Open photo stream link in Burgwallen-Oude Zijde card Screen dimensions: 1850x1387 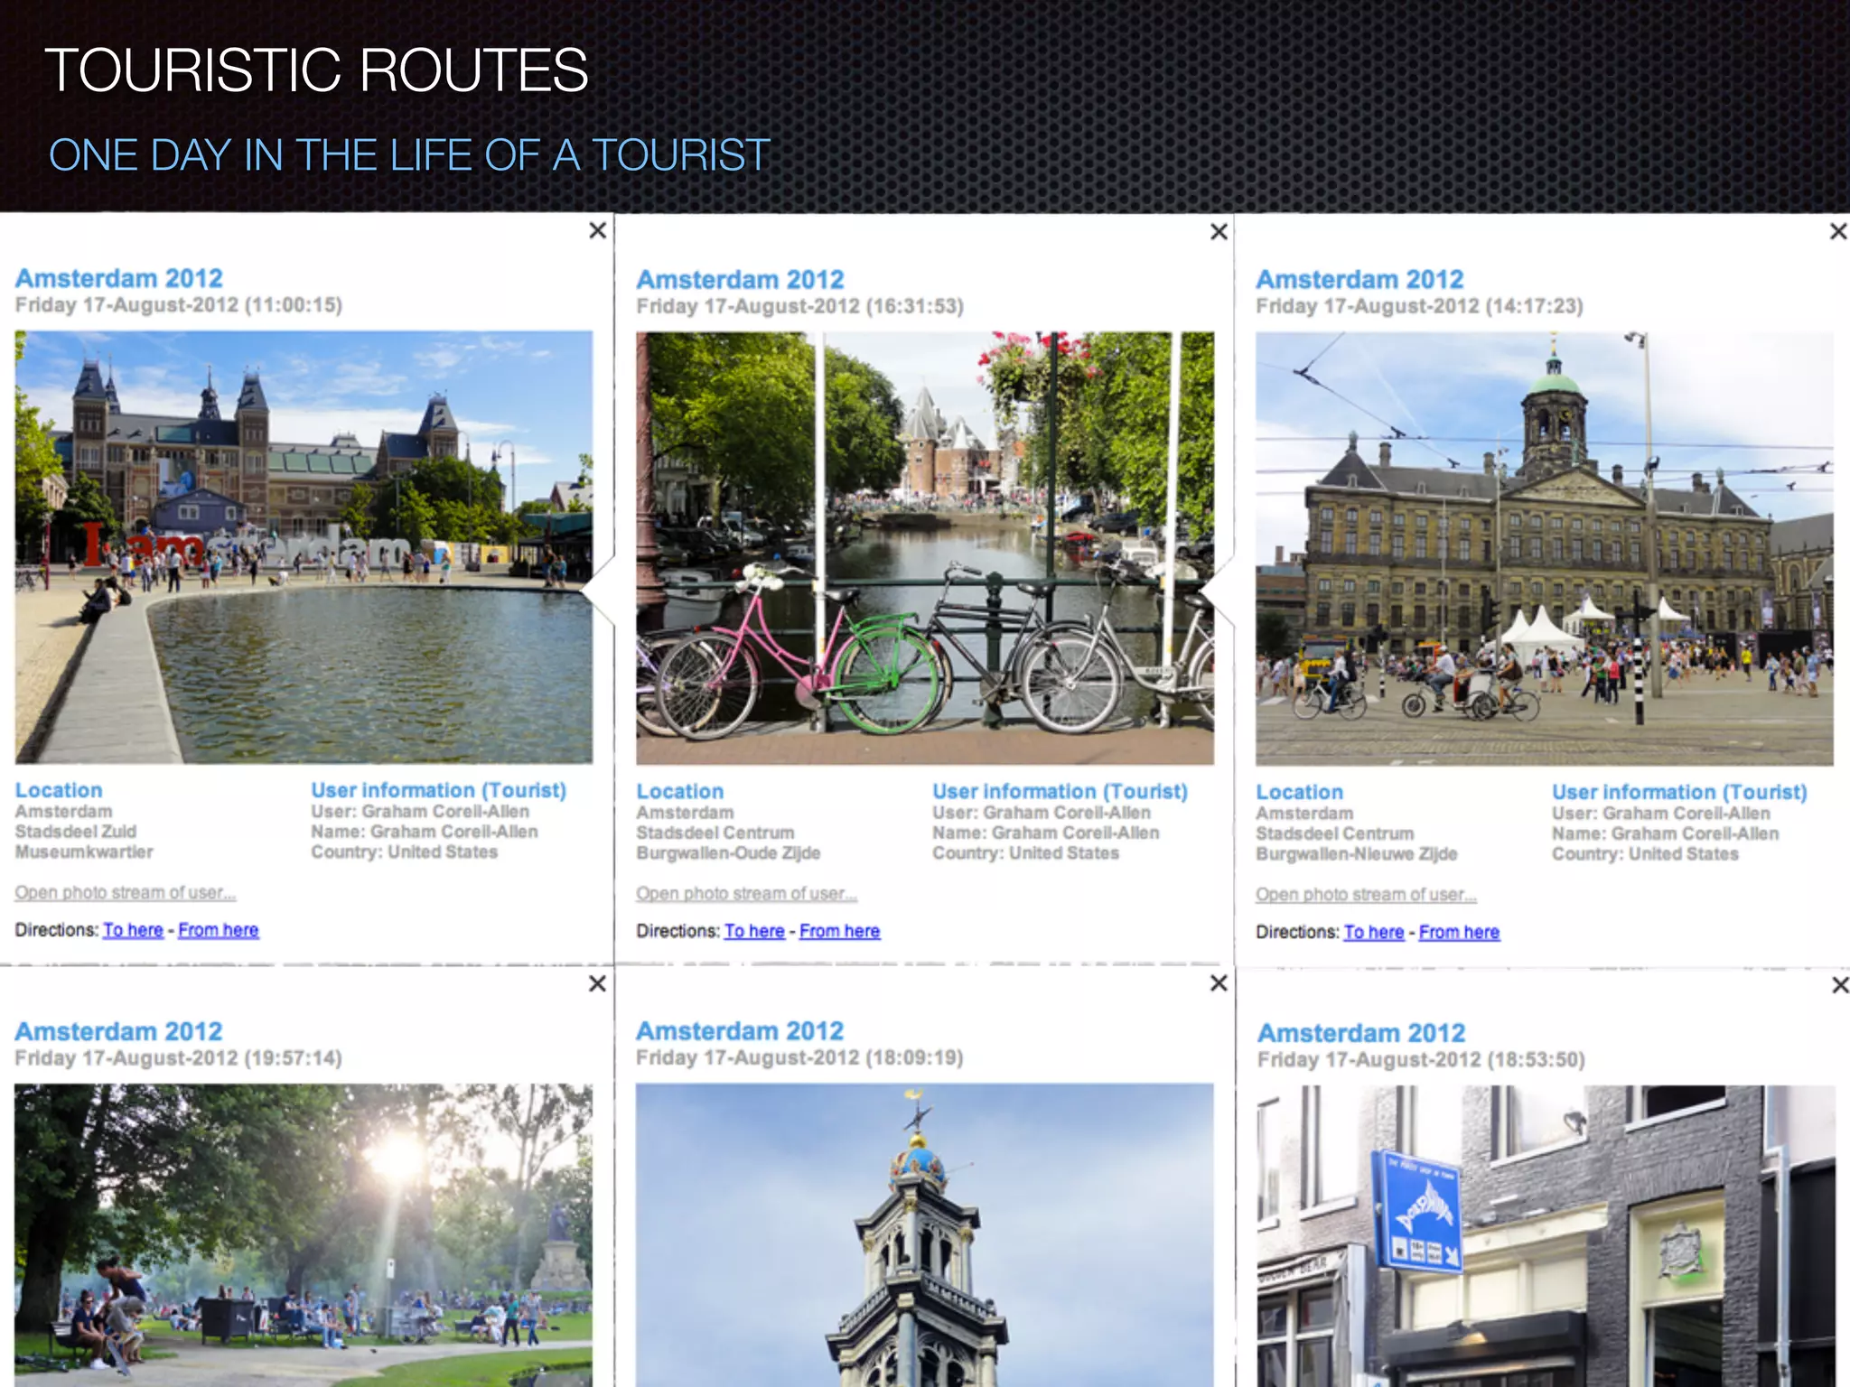click(x=746, y=893)
